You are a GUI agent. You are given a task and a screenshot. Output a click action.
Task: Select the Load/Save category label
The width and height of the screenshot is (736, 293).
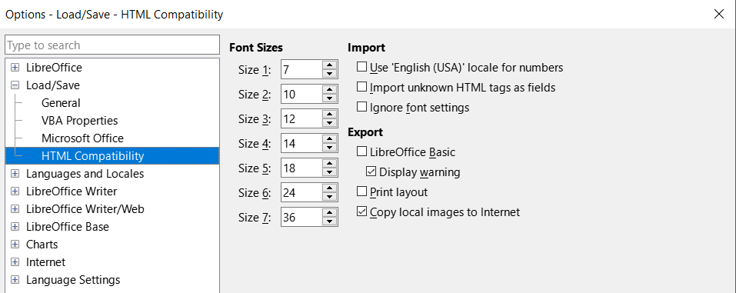[53, 85]
